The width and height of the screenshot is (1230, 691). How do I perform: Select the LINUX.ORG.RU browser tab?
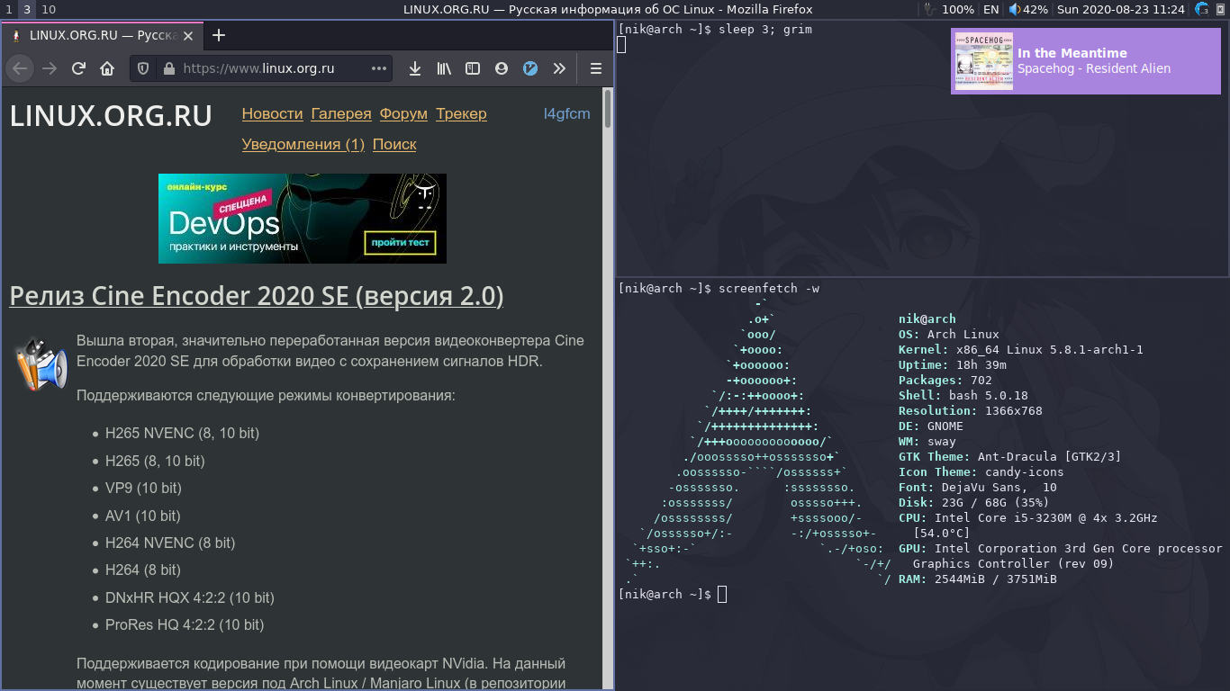(x=101, y=35)
